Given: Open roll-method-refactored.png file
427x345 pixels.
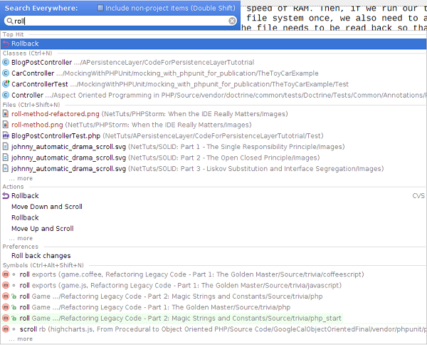Looking at the screenshot, I should pos(213,114).
